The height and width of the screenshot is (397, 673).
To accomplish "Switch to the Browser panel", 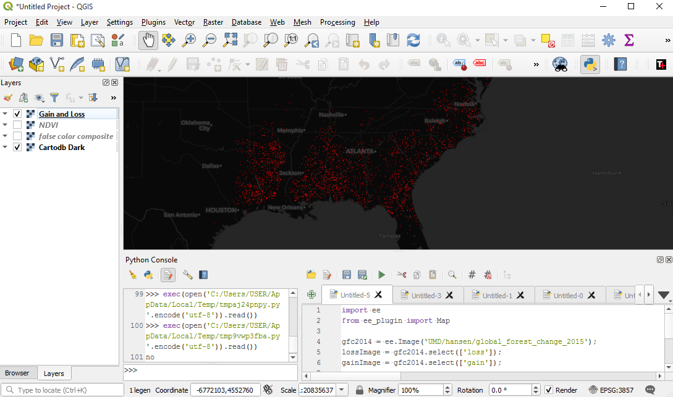I will click(19, 373).
